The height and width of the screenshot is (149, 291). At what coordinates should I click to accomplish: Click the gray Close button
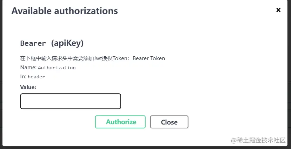click(x=169, y=122)
